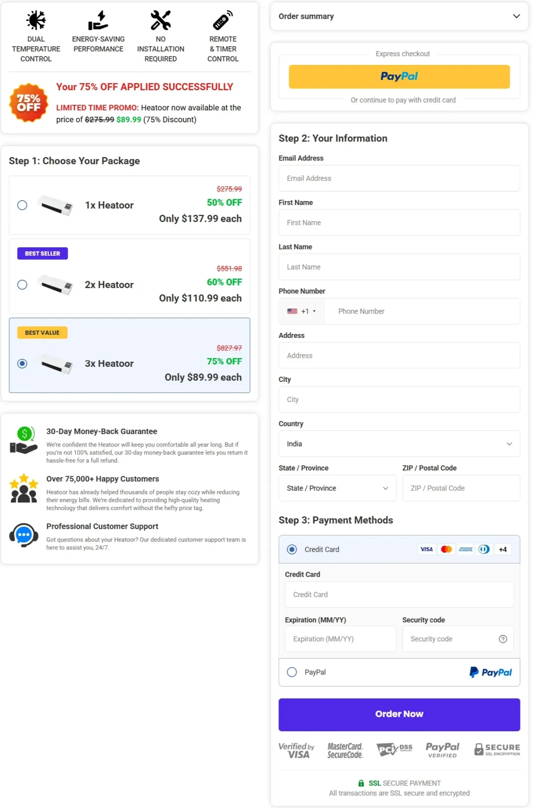Click "Only $89.99 each" price text

(203, 377)
